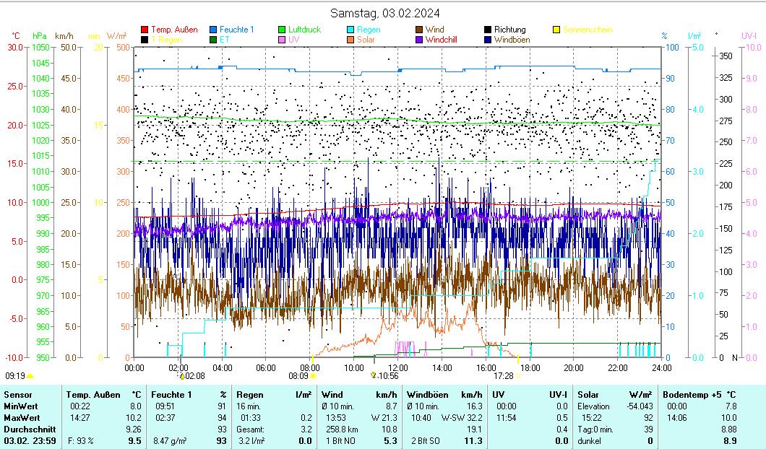The height and width of the screenshot is (449, 766).
Task: Click the cyan Regen legend swatch
Action: (x=350, y=30)
